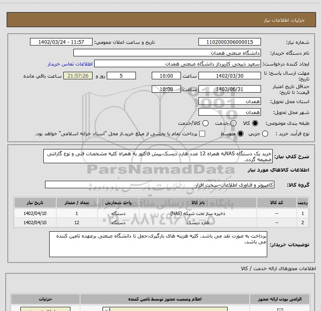321x311 pixels.
Task: Click the نام کالا column header
Action: coord(198,202)
